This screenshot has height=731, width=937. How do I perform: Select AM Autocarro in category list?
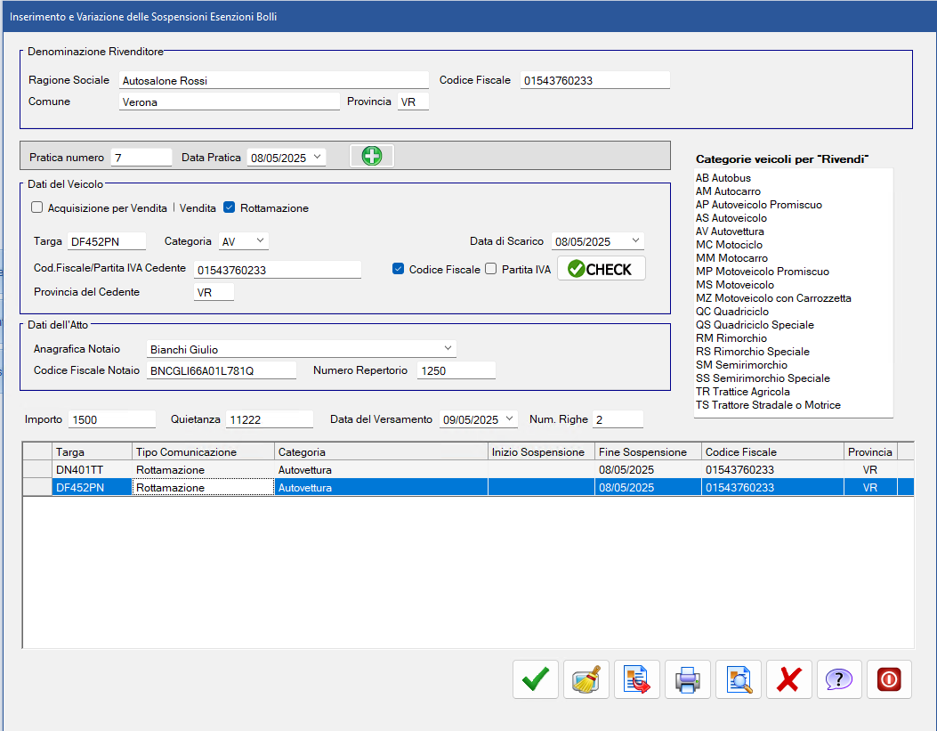728,191
